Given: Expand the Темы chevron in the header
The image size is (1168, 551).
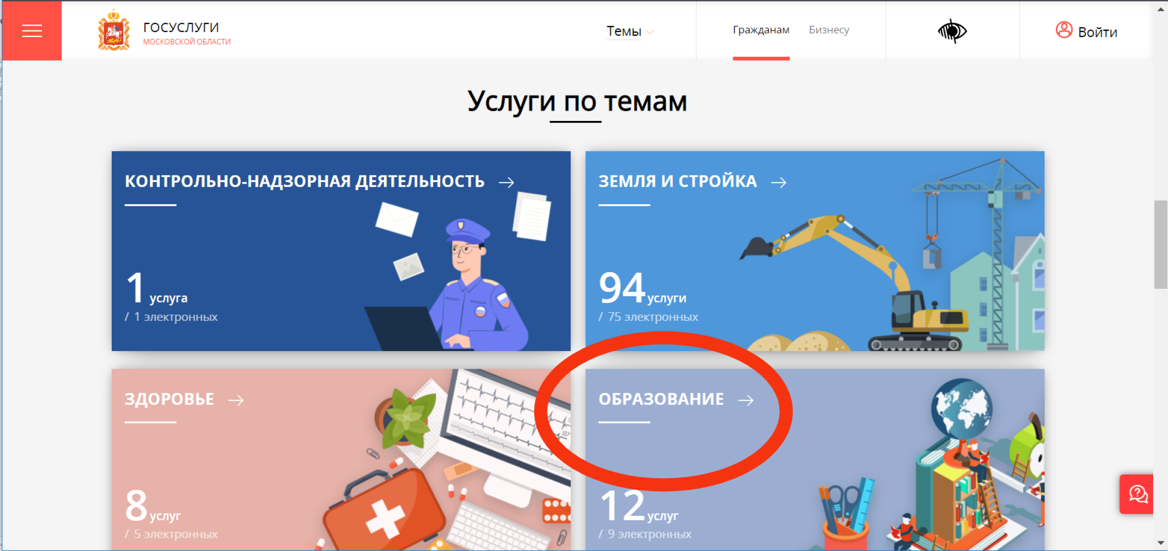Looking at the screenshot, I should (x=650, y=32).
